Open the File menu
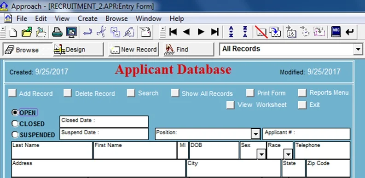This screenshot has height=178, width=365. (22, 18)
